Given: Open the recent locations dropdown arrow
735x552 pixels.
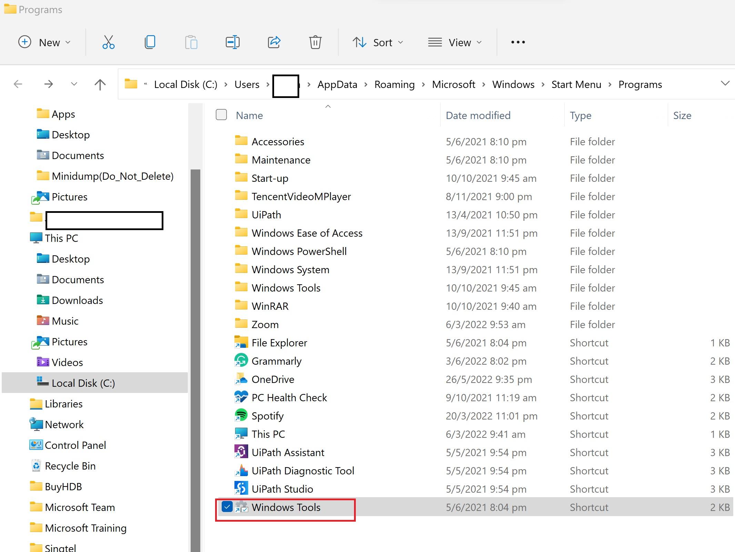Looking at the screenshot, I should coord(74,84).
